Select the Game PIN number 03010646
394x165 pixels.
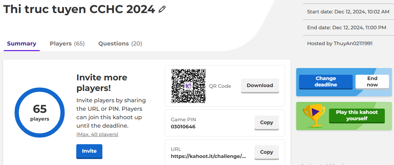click(183, 127)
